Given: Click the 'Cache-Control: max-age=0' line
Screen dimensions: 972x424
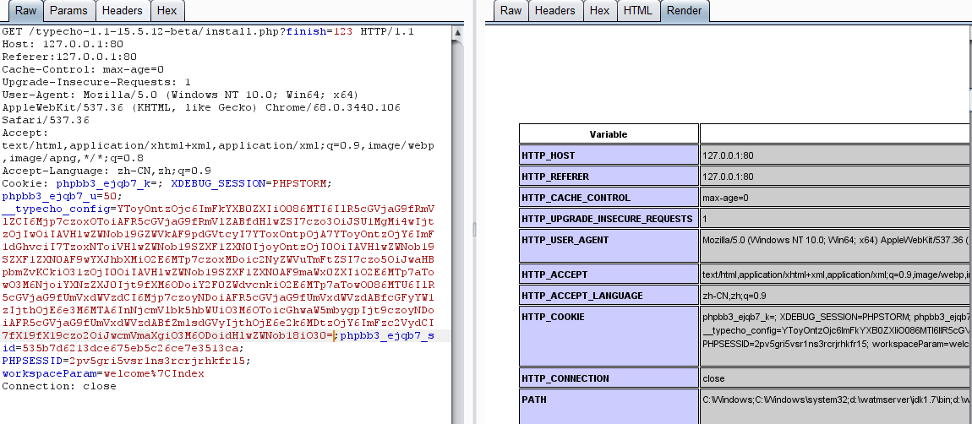Looking at the screenshot, I should [83, 69].
